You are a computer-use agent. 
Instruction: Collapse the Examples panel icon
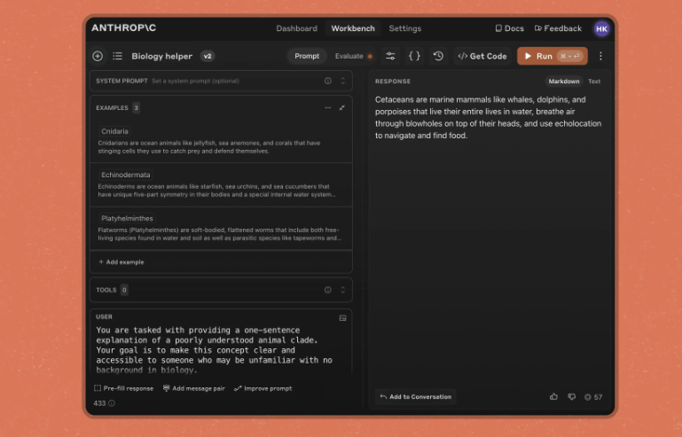(x=342, y=108)
